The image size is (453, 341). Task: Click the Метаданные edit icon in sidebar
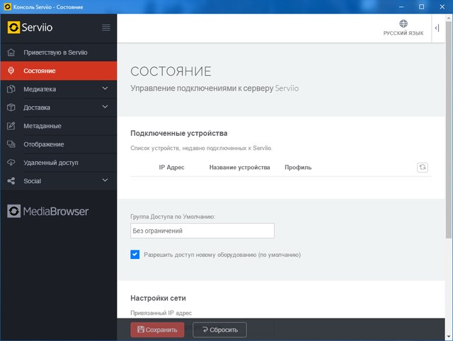tap(11, 126)
